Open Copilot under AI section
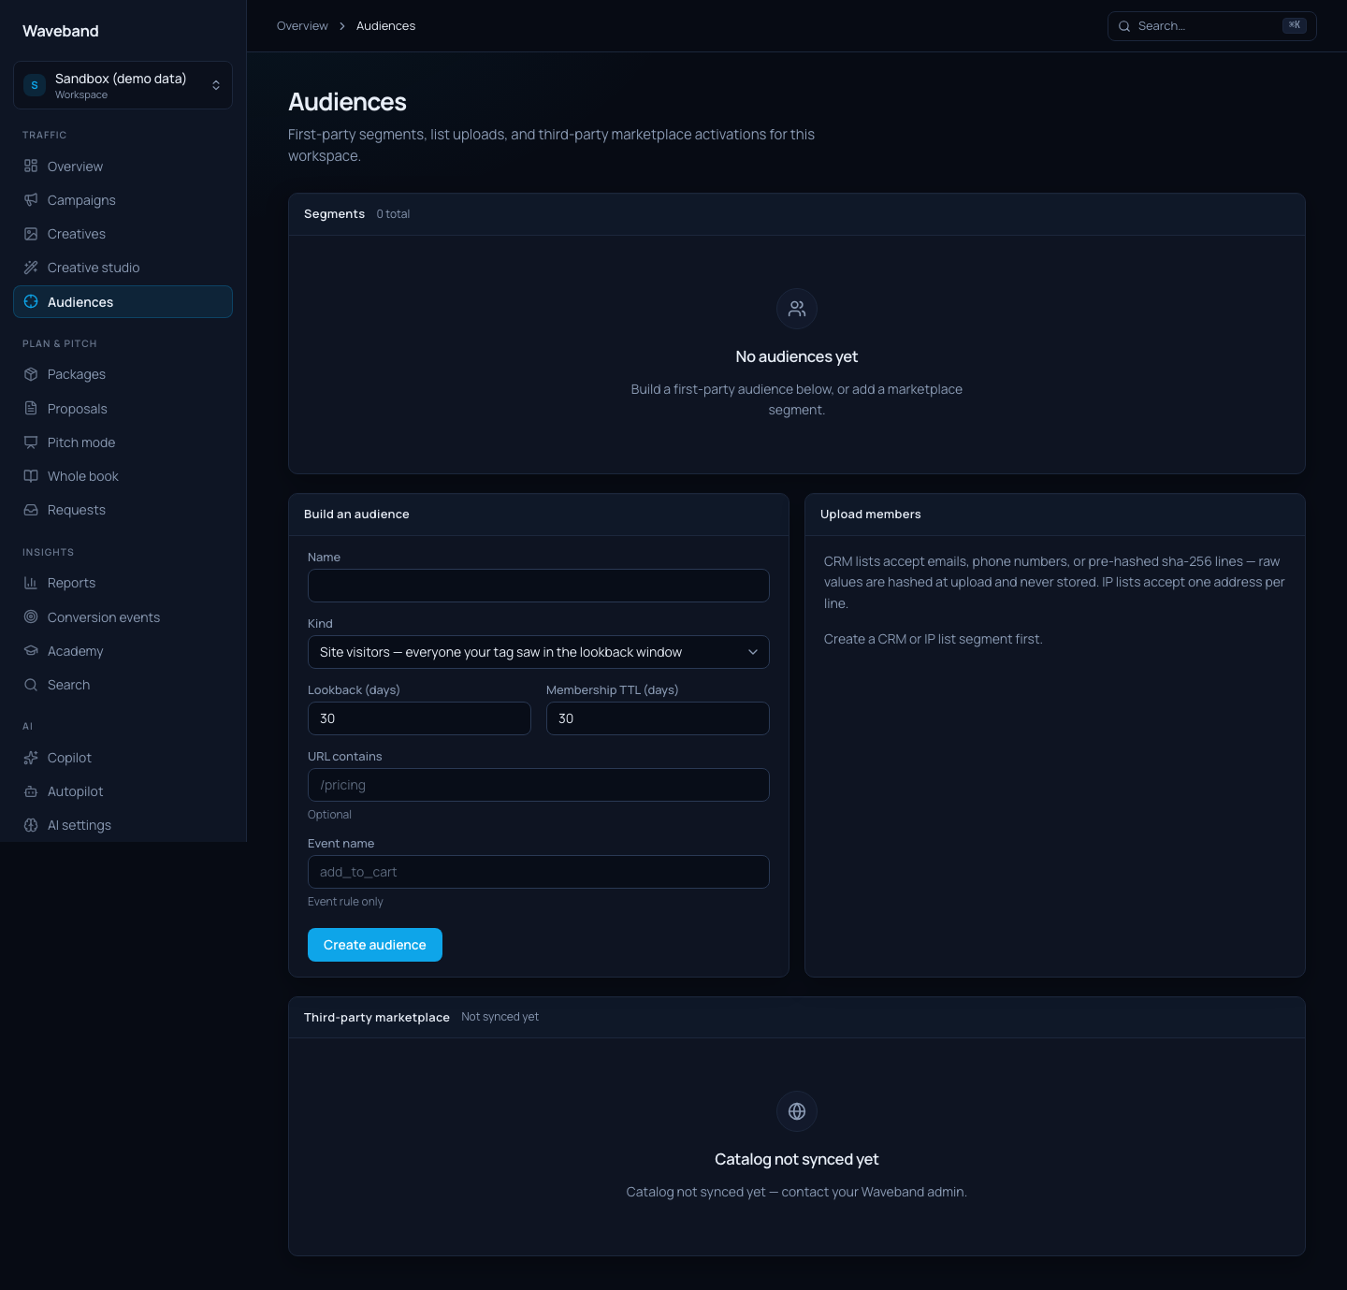This screenshot has height=1290, width=1347. pos(123,758)
